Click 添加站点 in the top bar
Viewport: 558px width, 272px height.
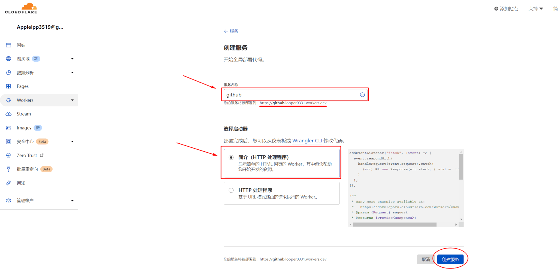506,9
